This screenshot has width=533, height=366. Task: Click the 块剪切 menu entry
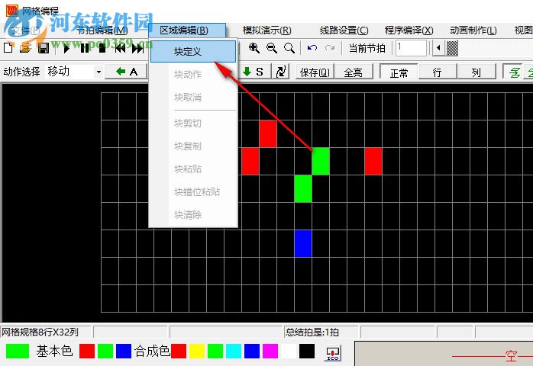[193, 124]
